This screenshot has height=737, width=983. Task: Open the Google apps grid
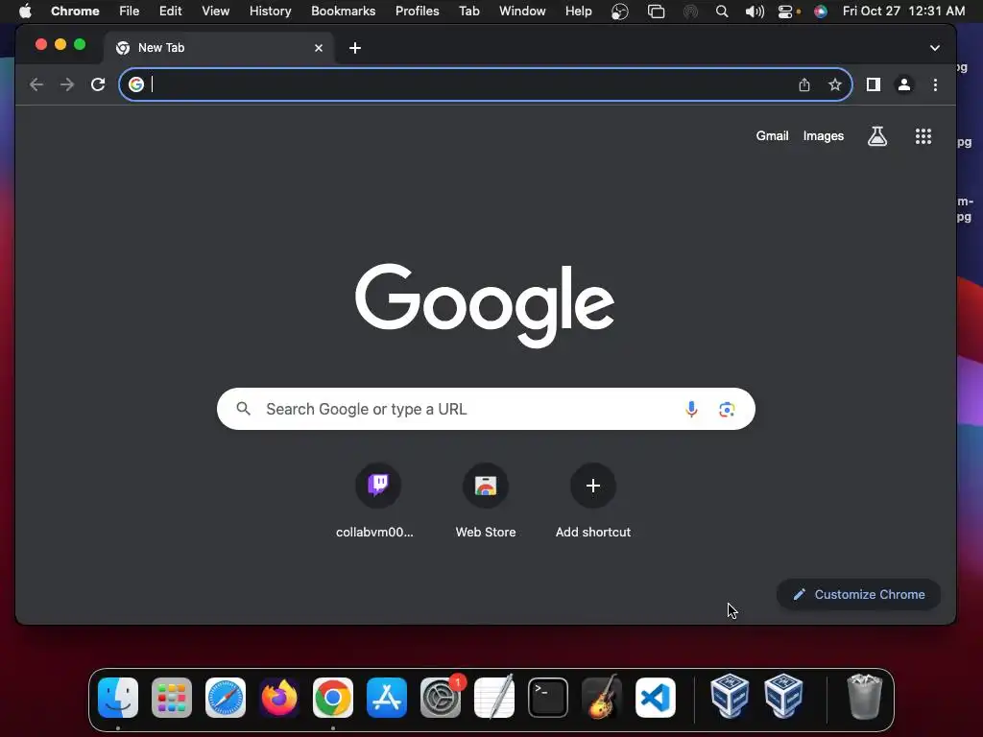923,136
